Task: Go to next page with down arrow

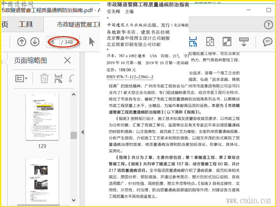Action: pyautogui.click(x=35, y=42)
